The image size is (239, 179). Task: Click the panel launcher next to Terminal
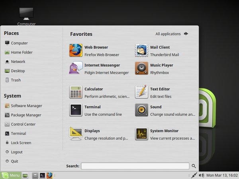[35, 175]
